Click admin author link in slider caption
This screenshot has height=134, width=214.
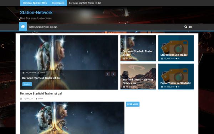pyautogui.click(x=43, y=73)
